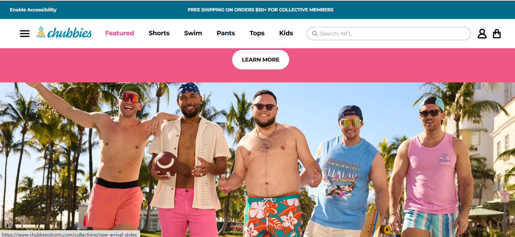Focus the Search NFL input field
This screenshot has width=515, height=237.
pyautogui.click(x=389, y=33)
